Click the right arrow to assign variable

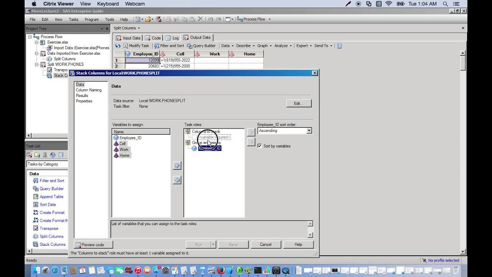177,166
